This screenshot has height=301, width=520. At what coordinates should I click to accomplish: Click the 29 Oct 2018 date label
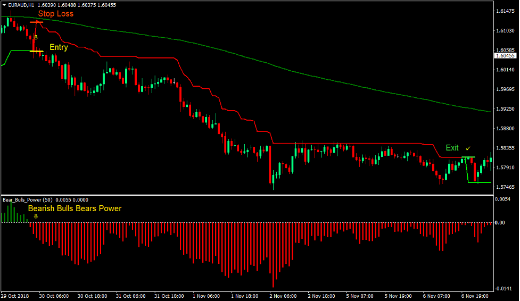15,296
